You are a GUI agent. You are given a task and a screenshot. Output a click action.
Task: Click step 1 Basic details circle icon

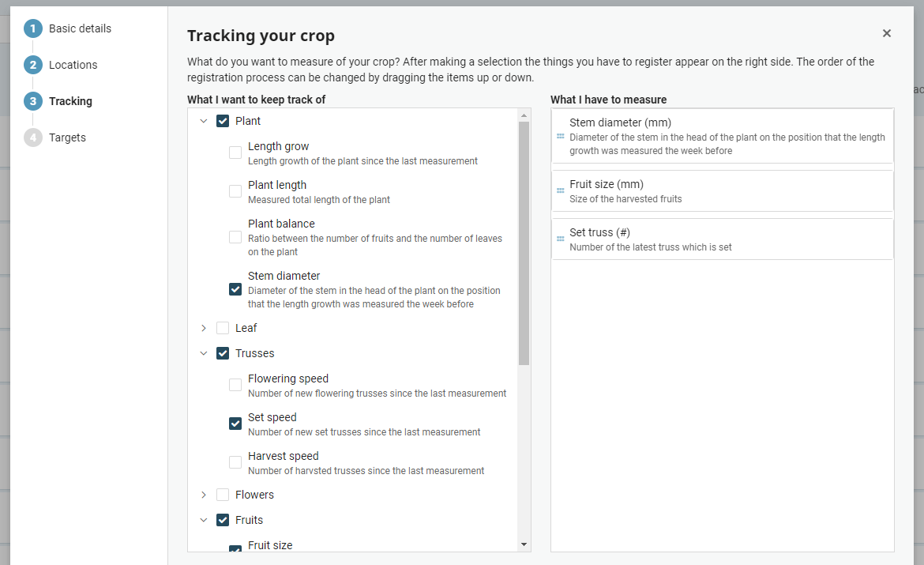[x=33, y=28]
